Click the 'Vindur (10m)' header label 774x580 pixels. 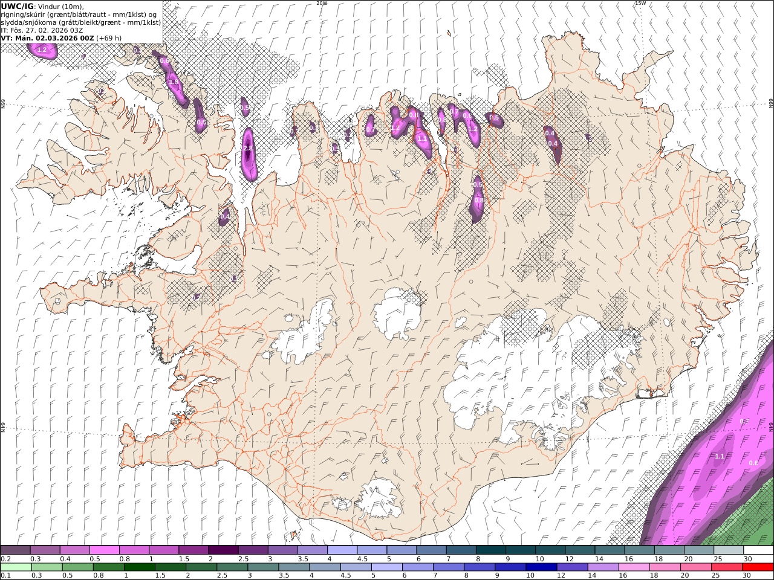tap(60, 7)
